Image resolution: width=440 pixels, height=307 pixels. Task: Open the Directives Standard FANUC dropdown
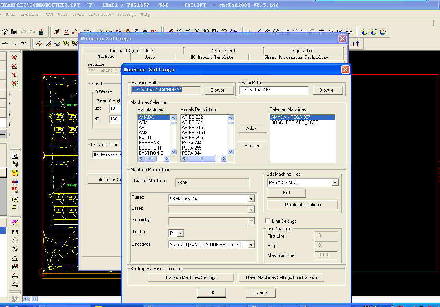[x=251, y=244]
